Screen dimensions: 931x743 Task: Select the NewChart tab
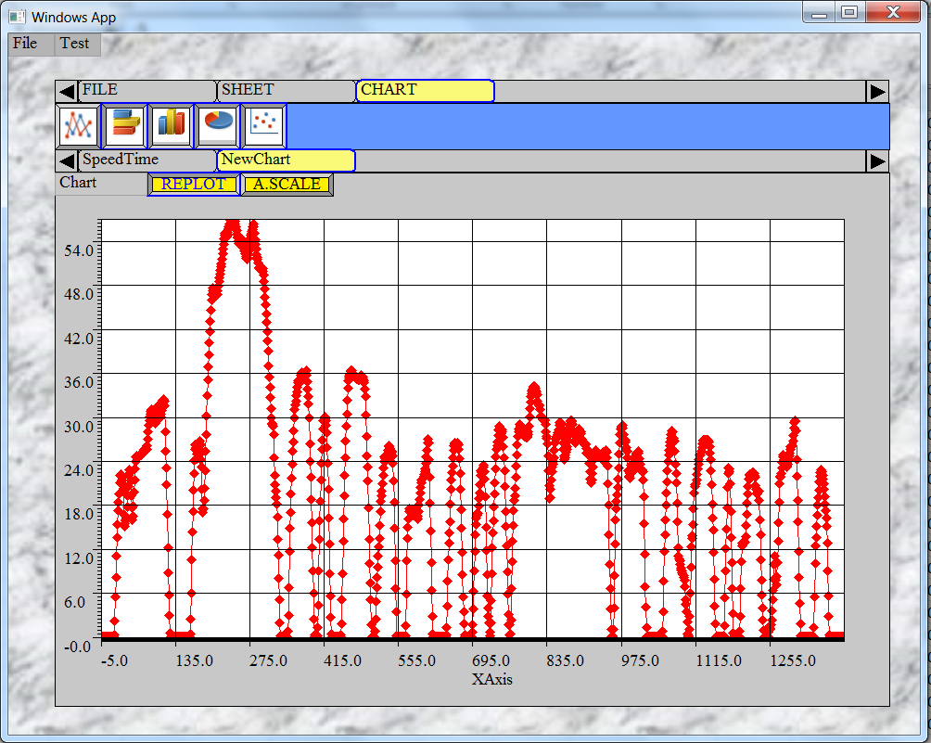286,160
